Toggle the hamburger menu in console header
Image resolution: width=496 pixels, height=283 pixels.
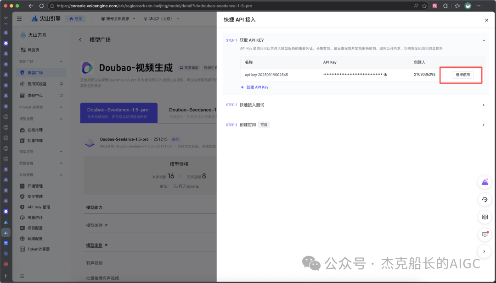pos(19,19)
